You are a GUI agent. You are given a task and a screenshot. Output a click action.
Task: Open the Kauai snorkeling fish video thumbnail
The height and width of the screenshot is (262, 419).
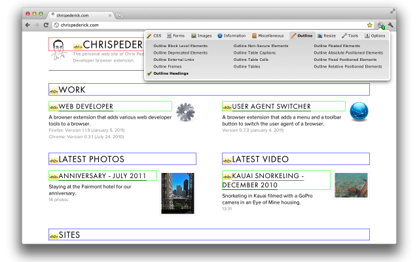[351, 185]
